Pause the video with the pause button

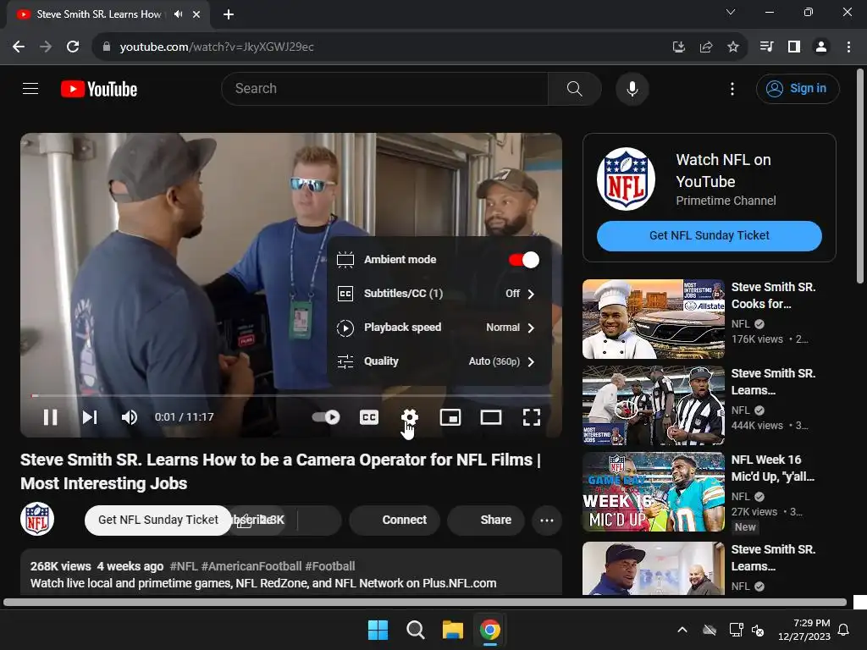click(x=50, y=416)
